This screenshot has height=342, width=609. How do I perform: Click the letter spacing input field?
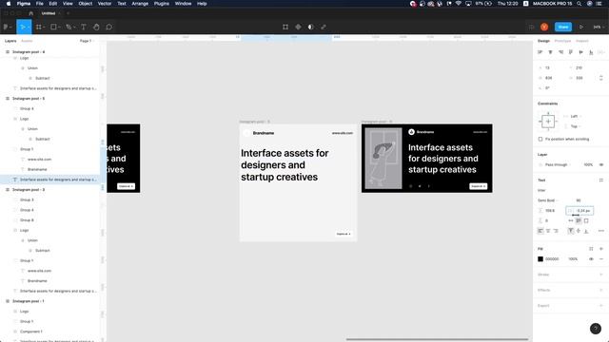click(580, 211)
